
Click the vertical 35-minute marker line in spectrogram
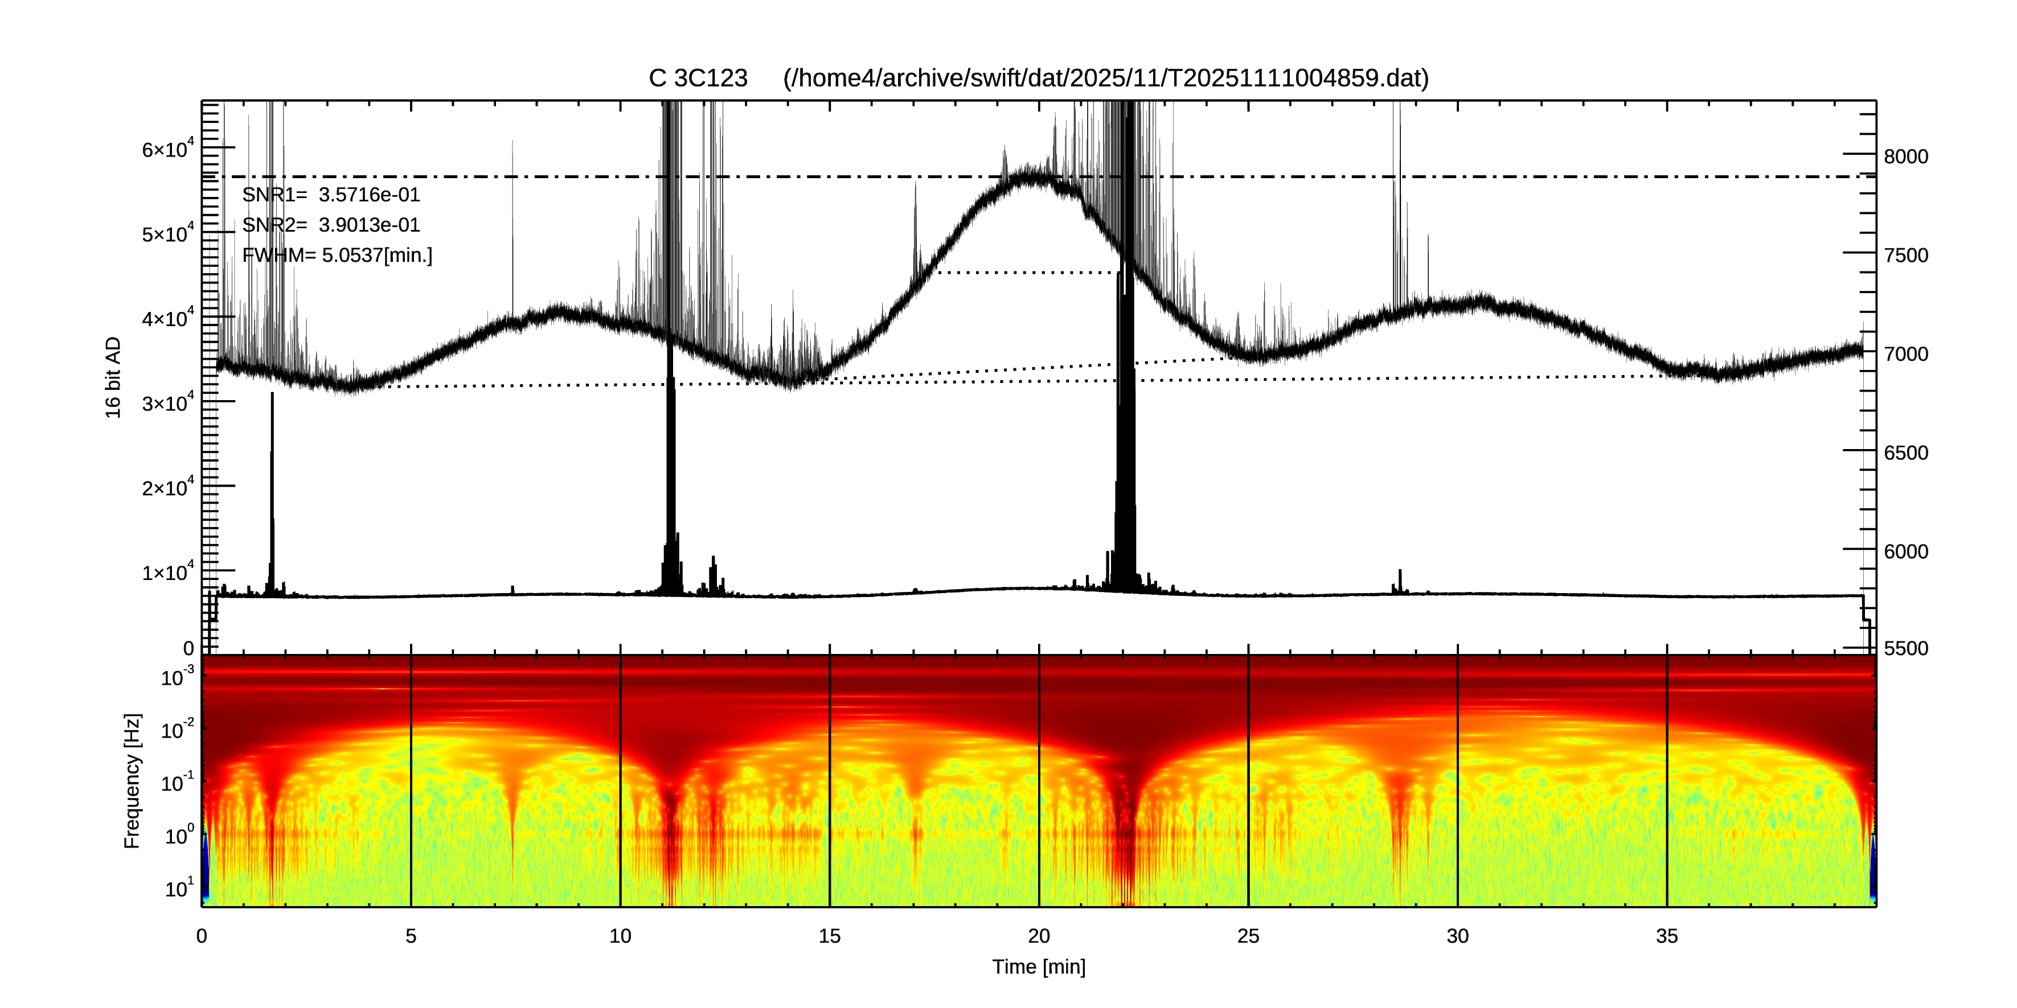coord(1667,783)
